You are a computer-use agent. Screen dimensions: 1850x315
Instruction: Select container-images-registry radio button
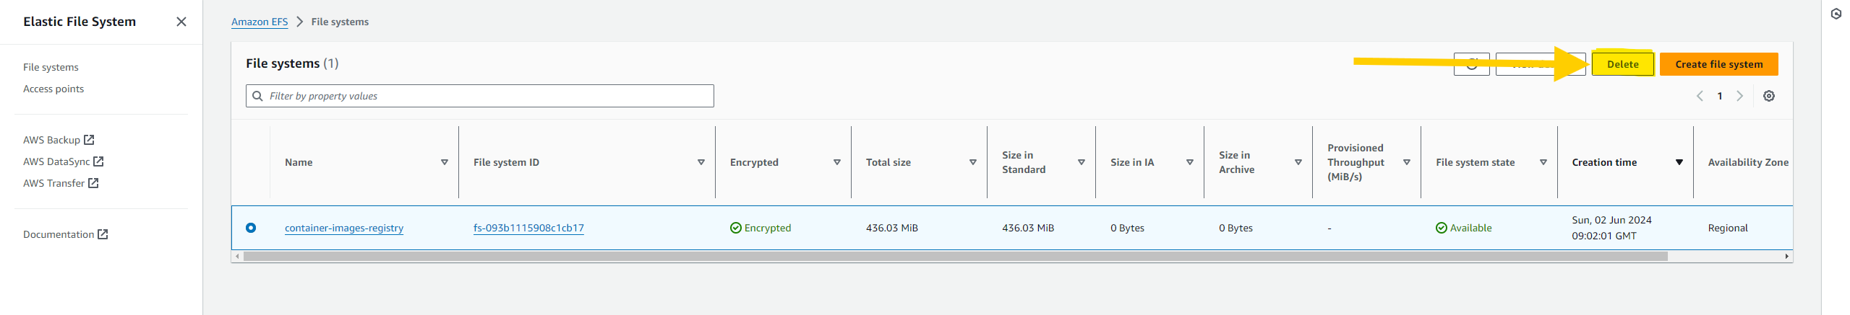(x=251, y=228)
